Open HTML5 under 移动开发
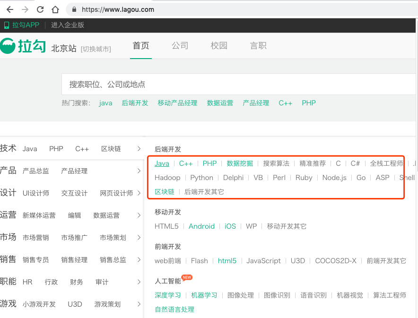This screenshot has width=418, height=318. (x=166, y=226)
